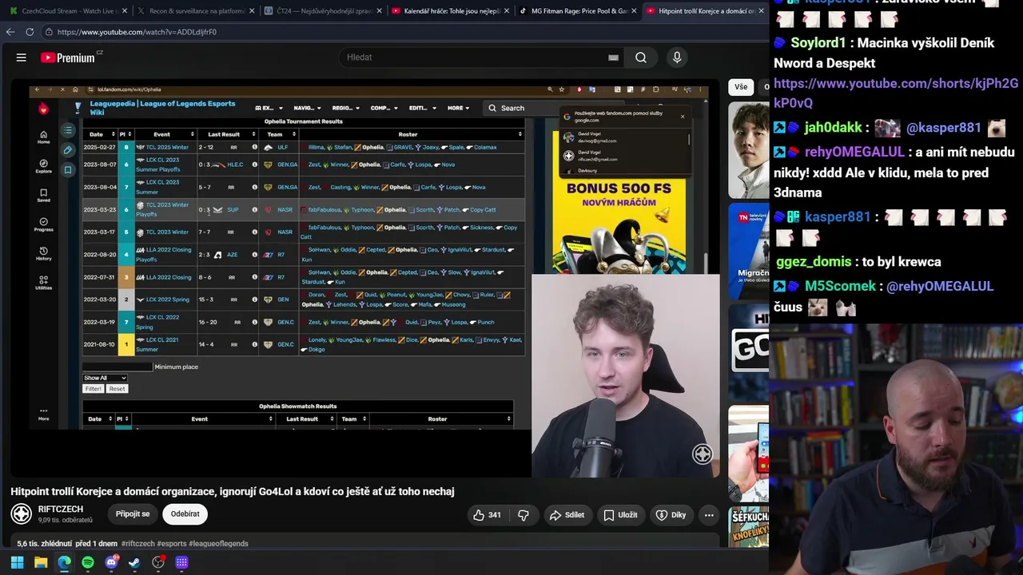Go back with the browser back arrow
The width and height of the screenshot is (1023, 575).
10,32
